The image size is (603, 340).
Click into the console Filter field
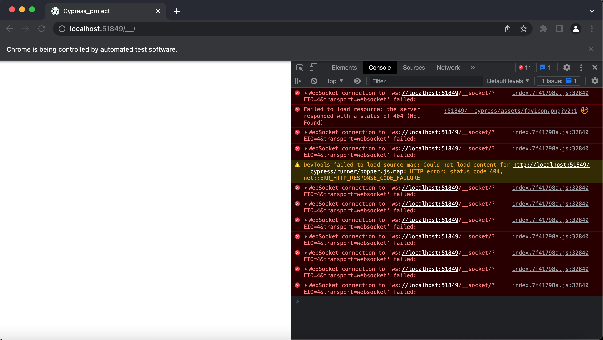pyautogui.click(x=426, y=81)
